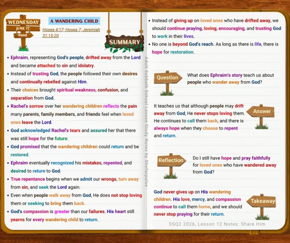Click the phrase 'beyond God's reach'

[x=193, y=44]
